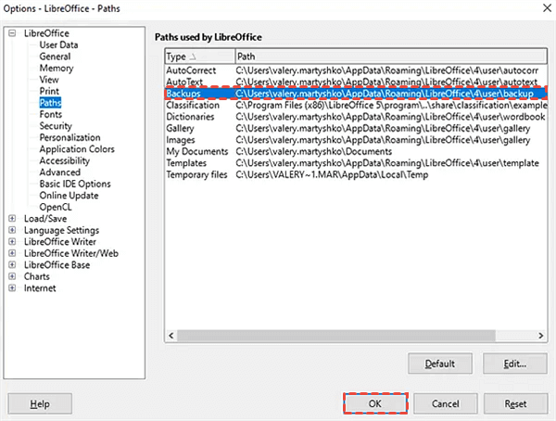
Task: Close the Options dialog window
Action: click(x=547, y=7)
